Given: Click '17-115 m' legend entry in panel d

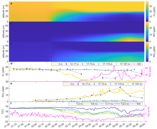Looking at the screenshot, I should pyautogui.click(x=104, y=64).
